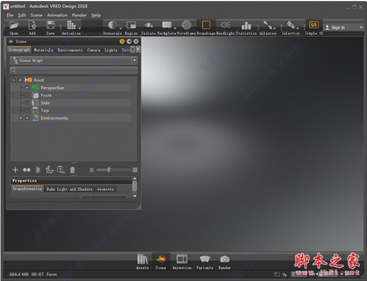This screenshot has width=367, height=281.
Task: Click the Open file toolbar icon
Action: click(14, 25)
